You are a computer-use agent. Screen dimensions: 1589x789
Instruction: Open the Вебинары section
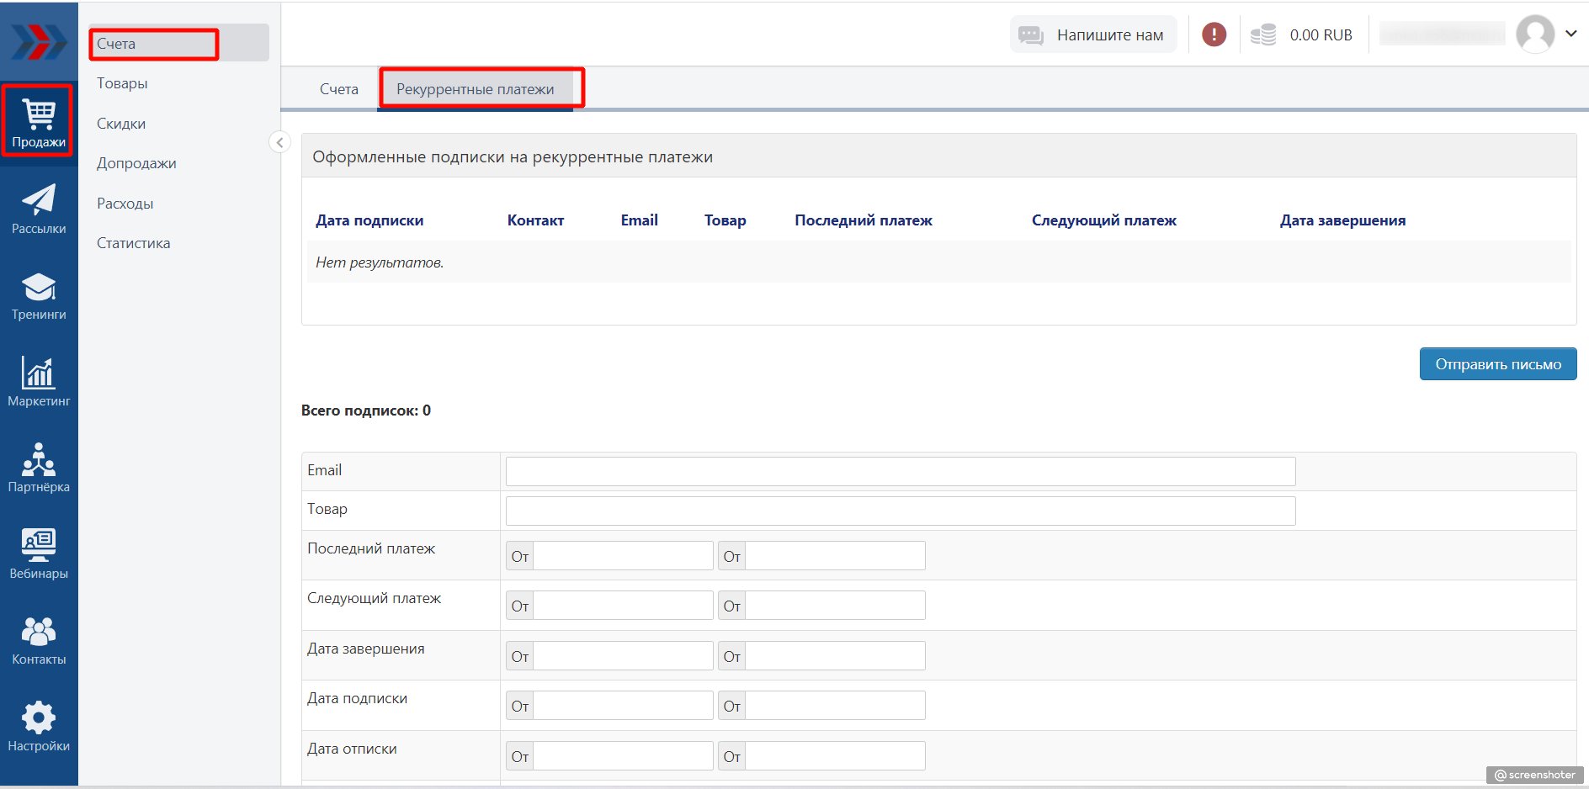(39, 553)
